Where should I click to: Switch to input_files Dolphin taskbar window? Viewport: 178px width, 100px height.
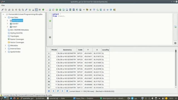pos(83,98)
